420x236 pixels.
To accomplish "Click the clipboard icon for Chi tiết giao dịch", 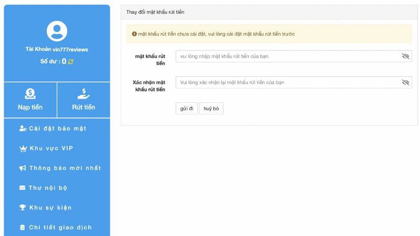I will point(23,228).
